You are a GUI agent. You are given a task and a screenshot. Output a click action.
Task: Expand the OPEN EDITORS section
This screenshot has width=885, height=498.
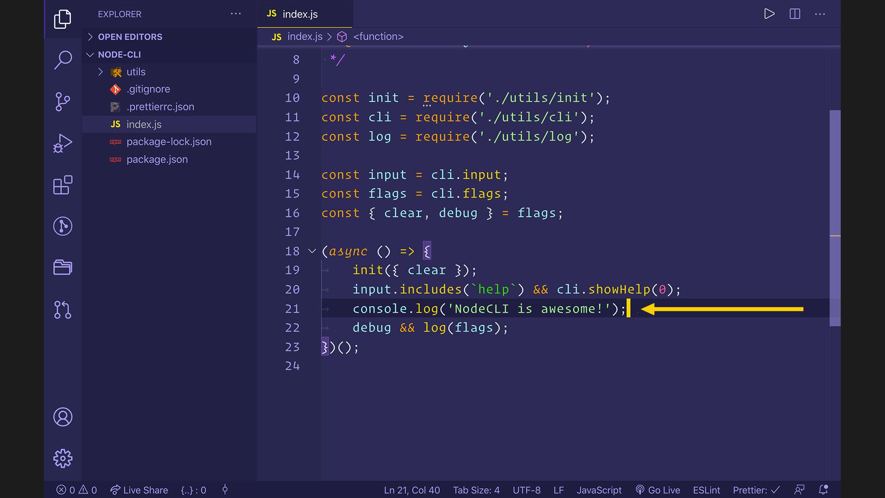[91, 36]
